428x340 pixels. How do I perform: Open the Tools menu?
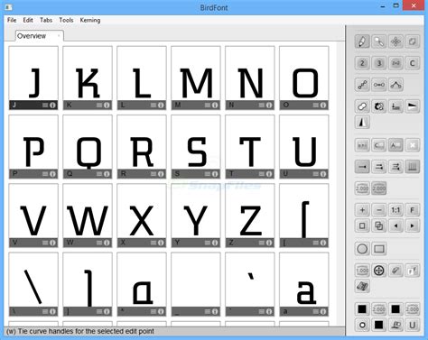tap(66, 20)
